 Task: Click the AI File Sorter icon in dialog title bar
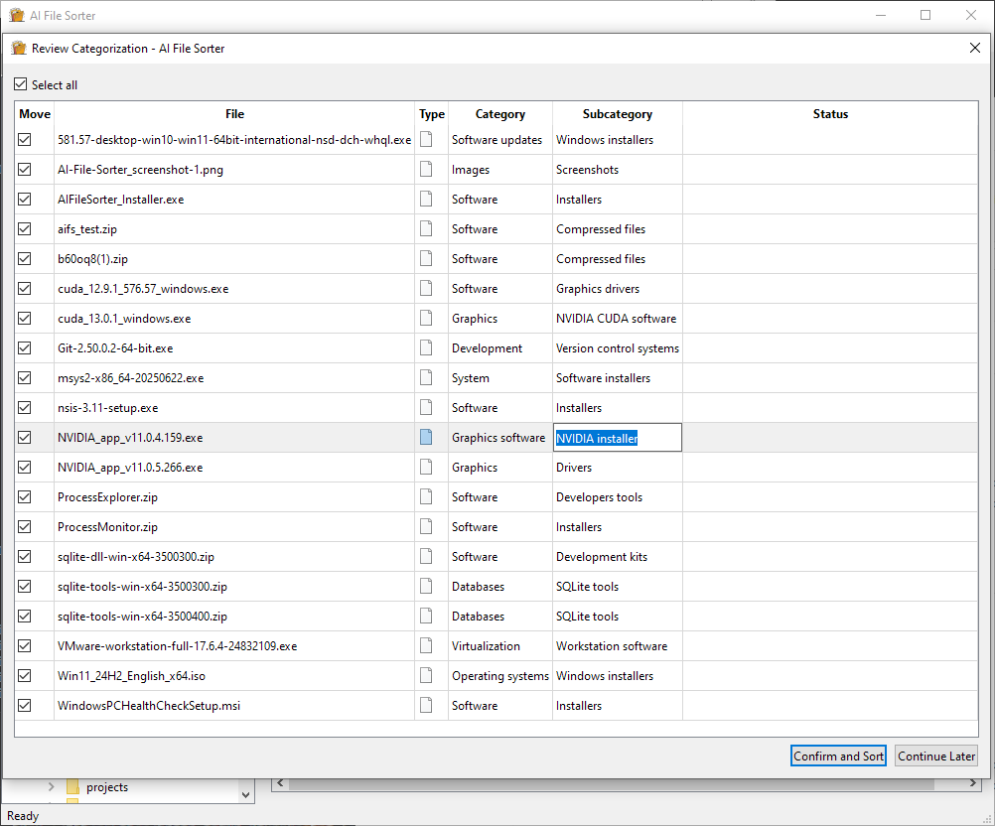[18, 48]
